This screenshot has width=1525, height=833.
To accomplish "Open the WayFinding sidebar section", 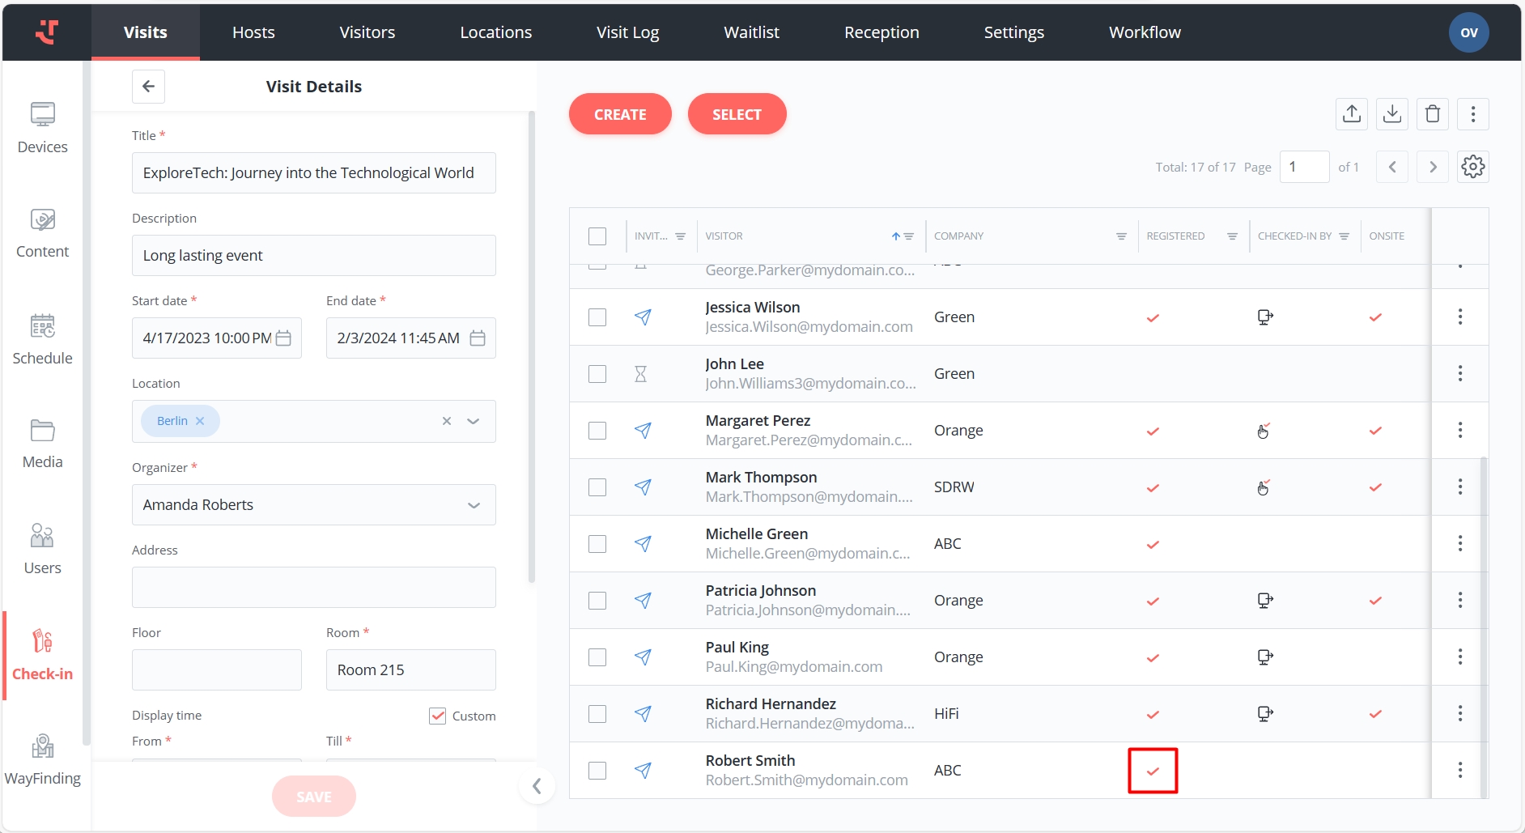I will tap(42, 759).
